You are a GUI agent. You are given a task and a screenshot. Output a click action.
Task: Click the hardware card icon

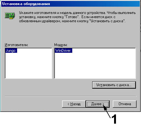(x=10, y=16)
